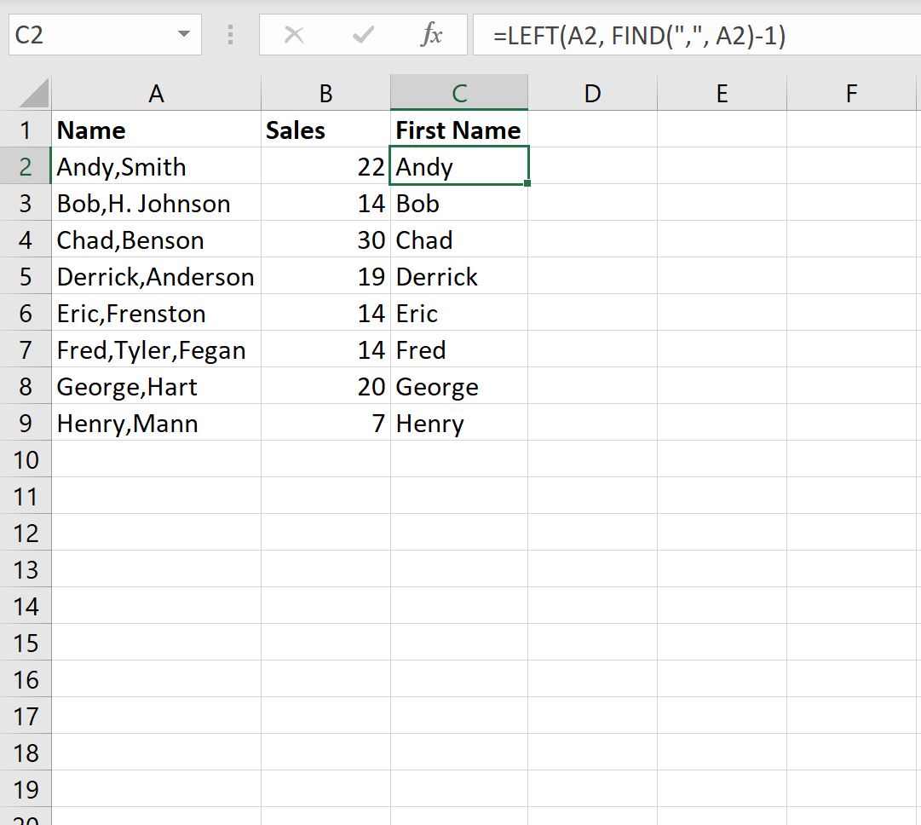Viewport: 921px width, 825px height.
Task: Select the cell containing Fred,Tyler,Fegan
Action: click(x=156, y=349)
